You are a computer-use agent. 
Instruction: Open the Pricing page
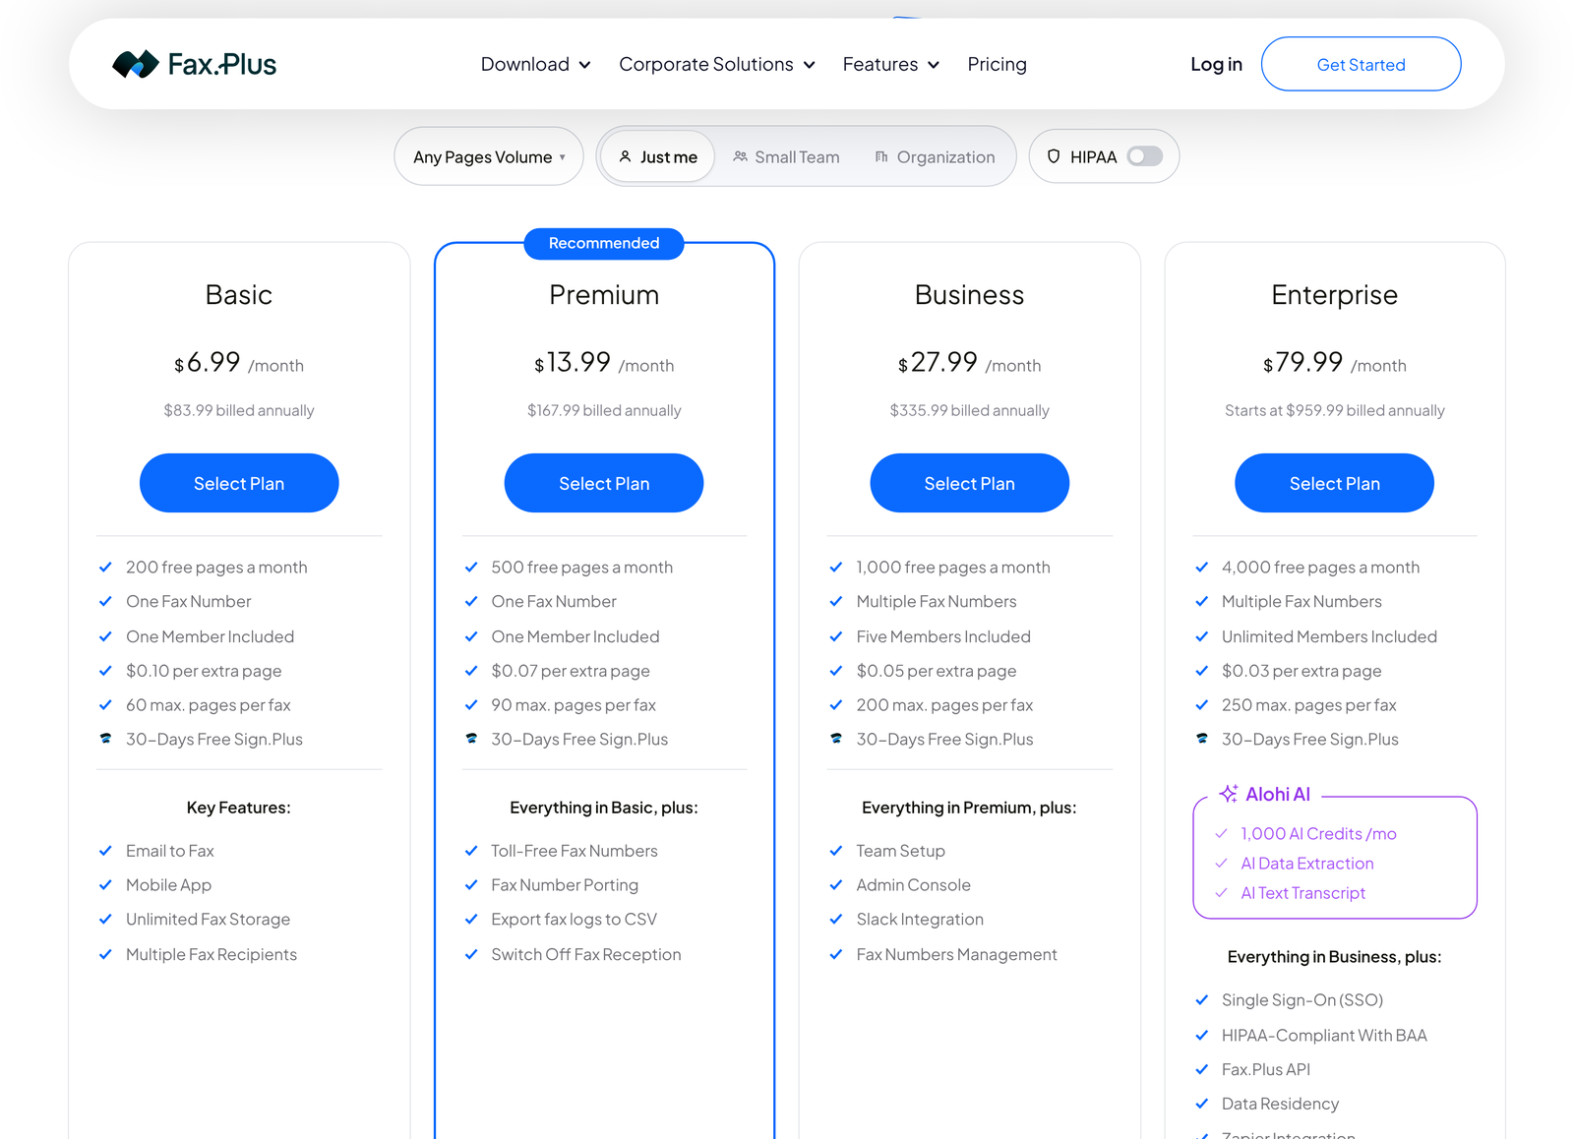997,64
